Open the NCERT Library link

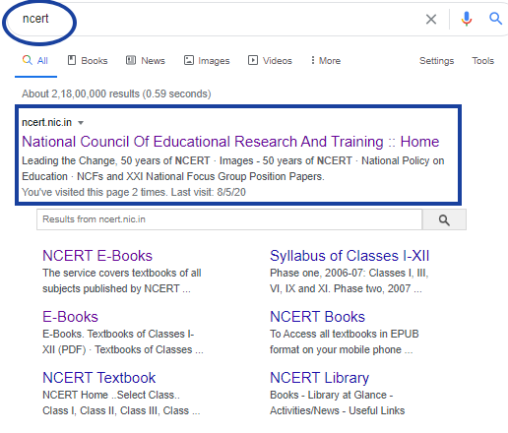[x=319, y=378]
